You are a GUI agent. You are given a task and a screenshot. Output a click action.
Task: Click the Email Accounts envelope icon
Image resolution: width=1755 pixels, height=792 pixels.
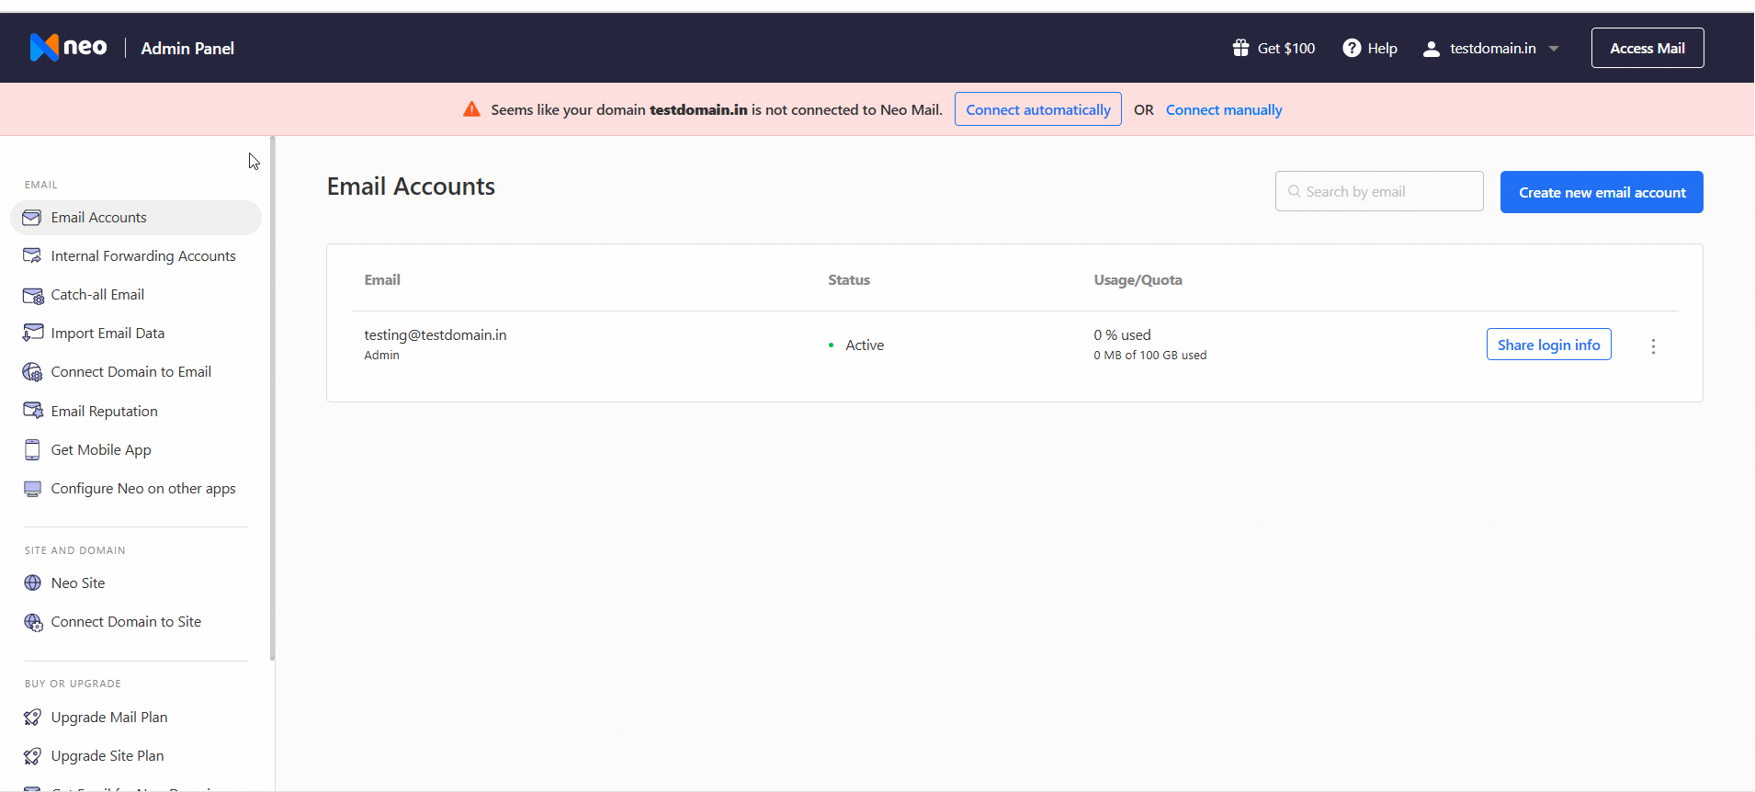coord(32,218)
